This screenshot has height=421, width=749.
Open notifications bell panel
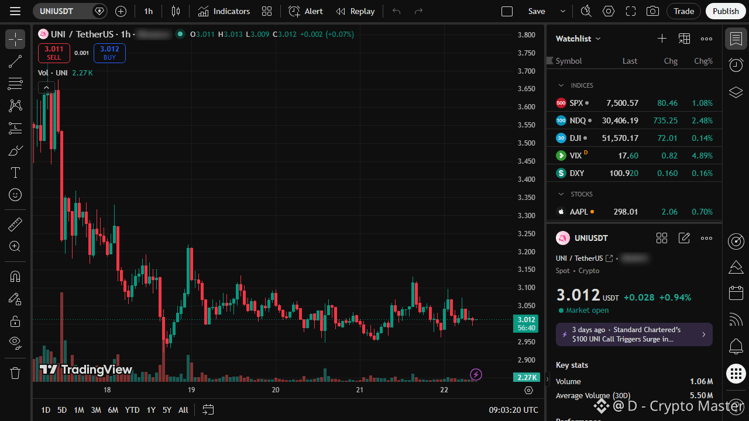(x=736, y=346)
